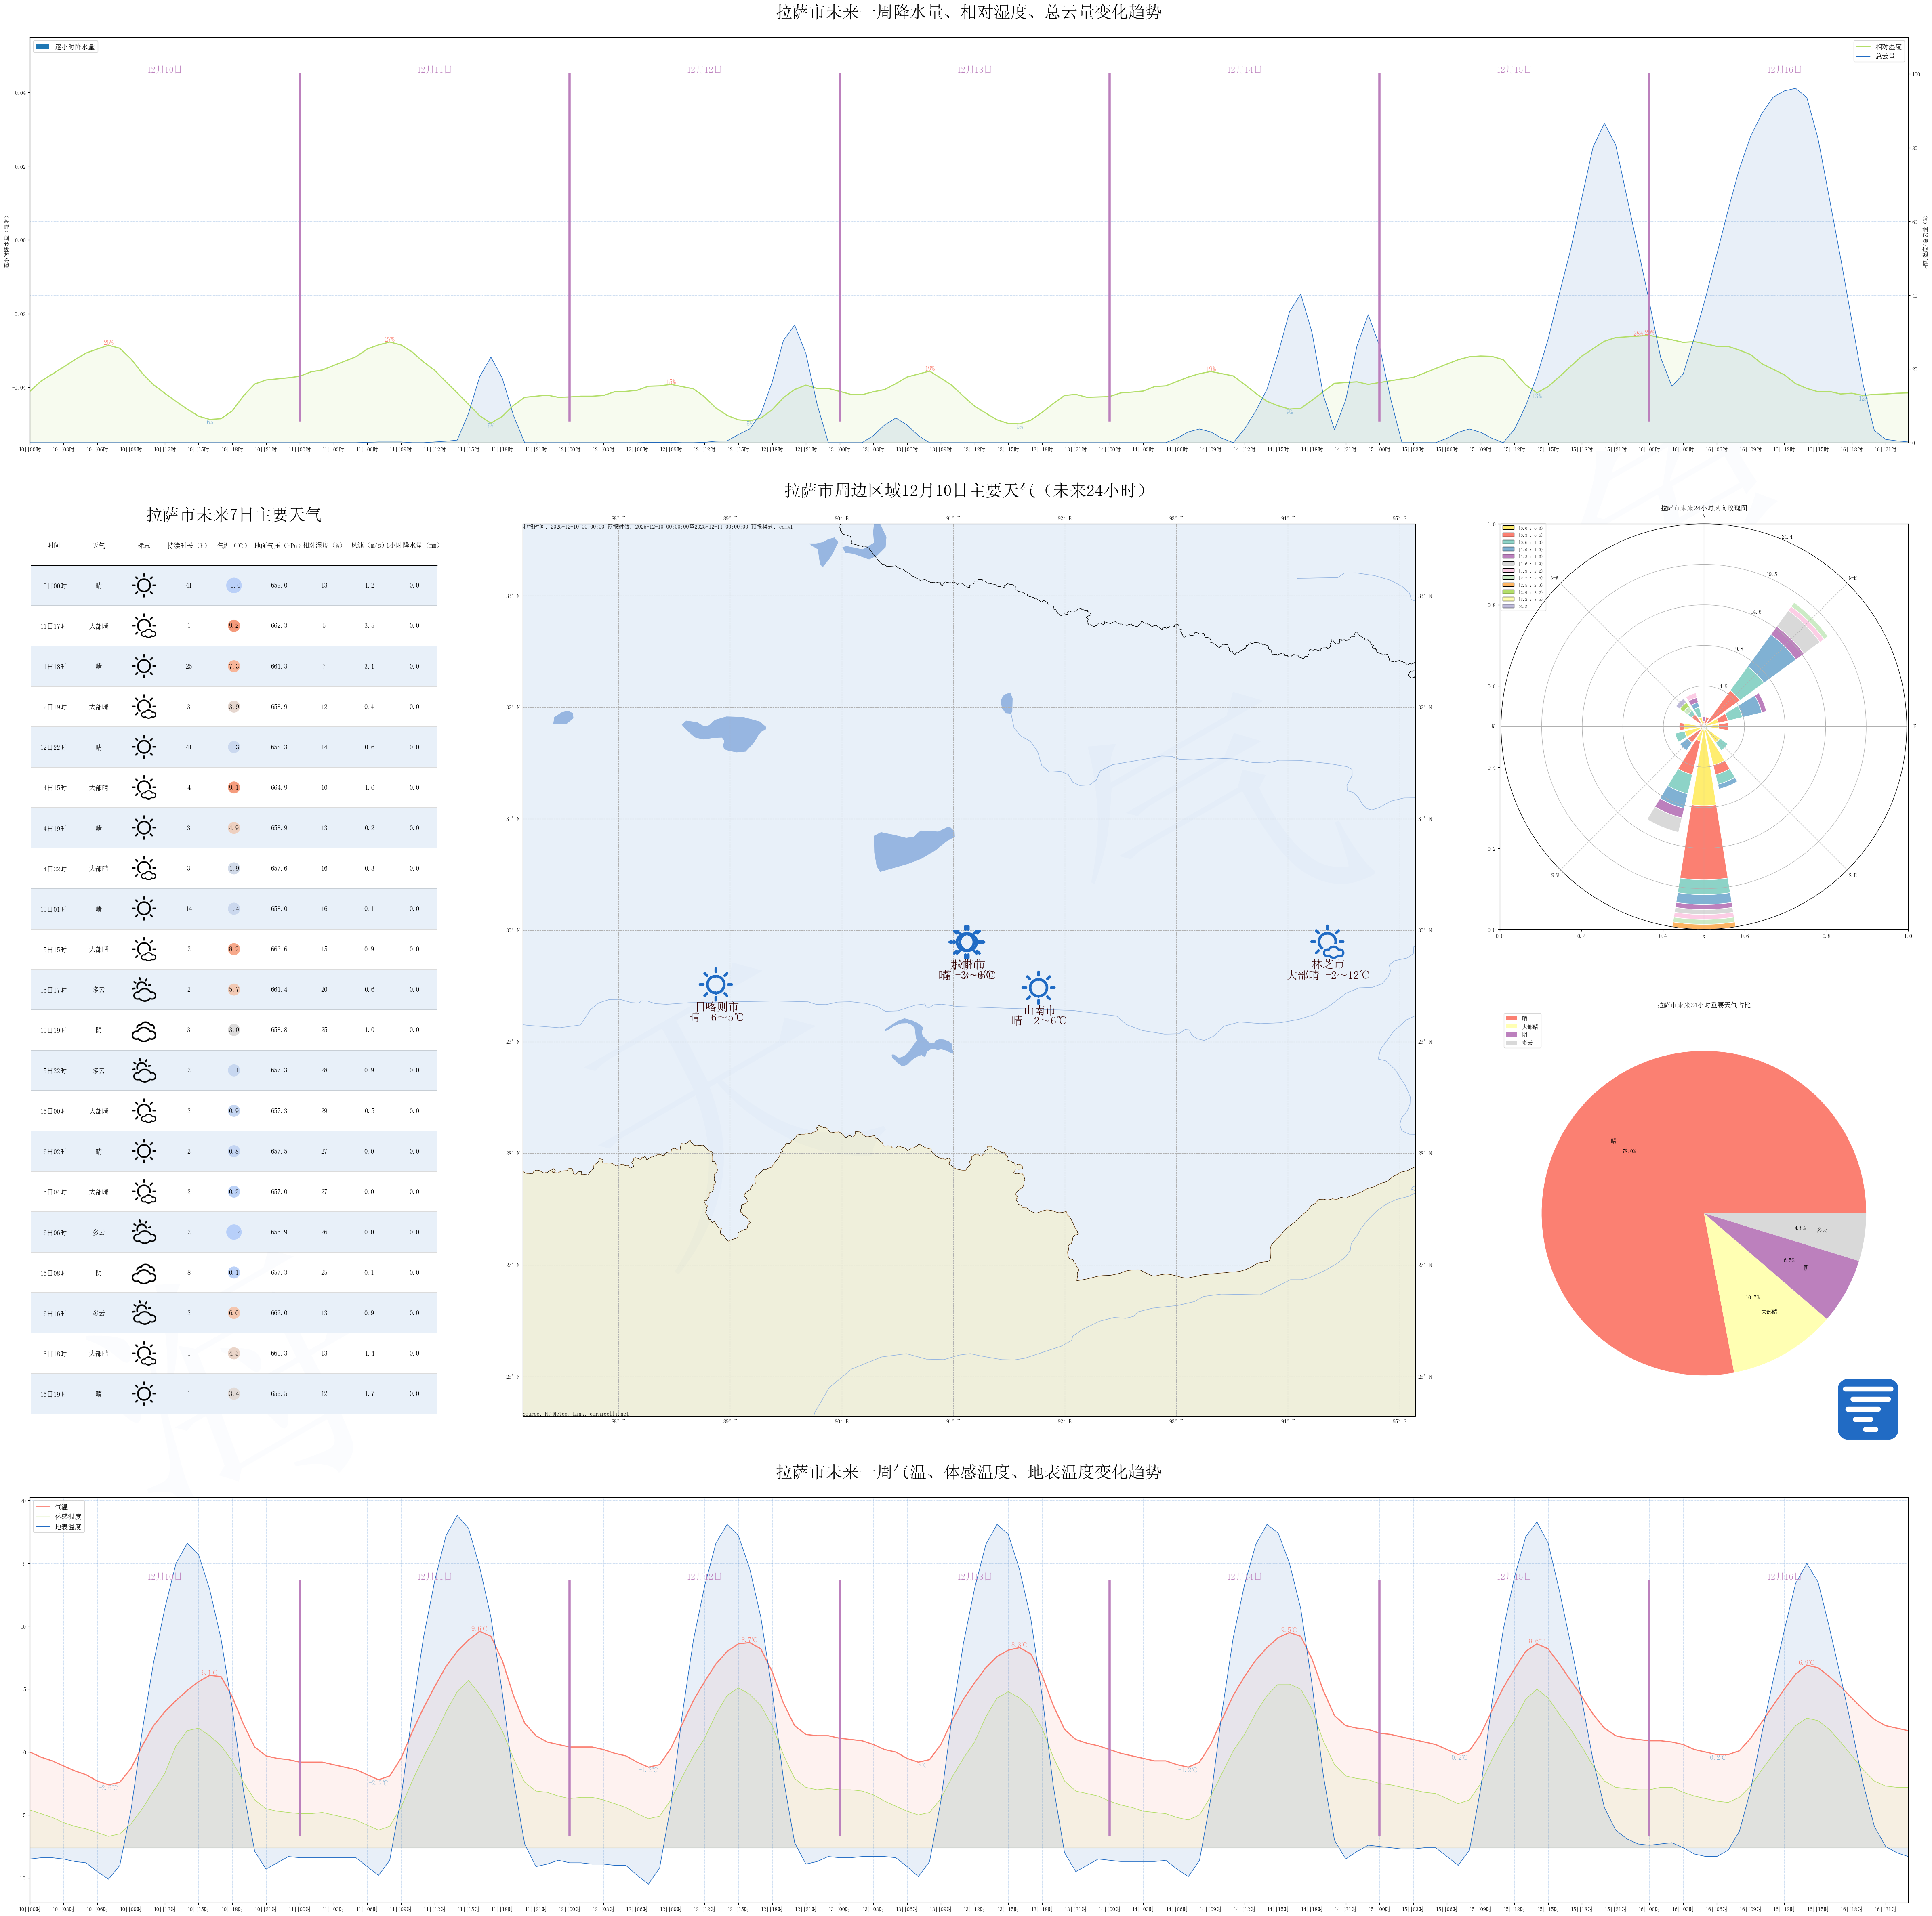Open the cornicelli.net source link on the map

point(609,1414)
